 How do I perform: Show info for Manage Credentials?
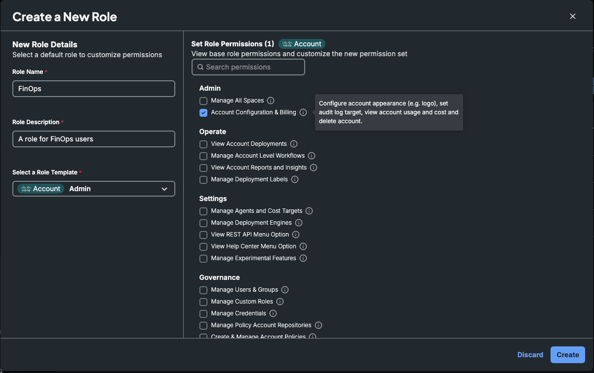pyautogui.click(x=273, y=313)
